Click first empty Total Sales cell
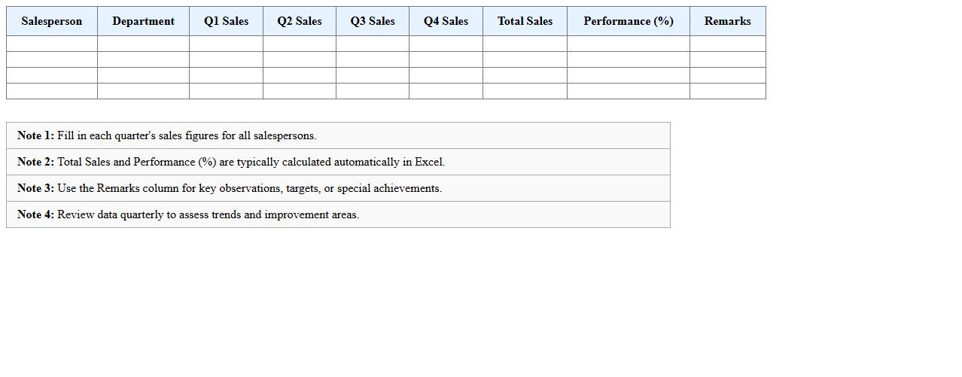962x377 pixels. click(x=525, y=44)
